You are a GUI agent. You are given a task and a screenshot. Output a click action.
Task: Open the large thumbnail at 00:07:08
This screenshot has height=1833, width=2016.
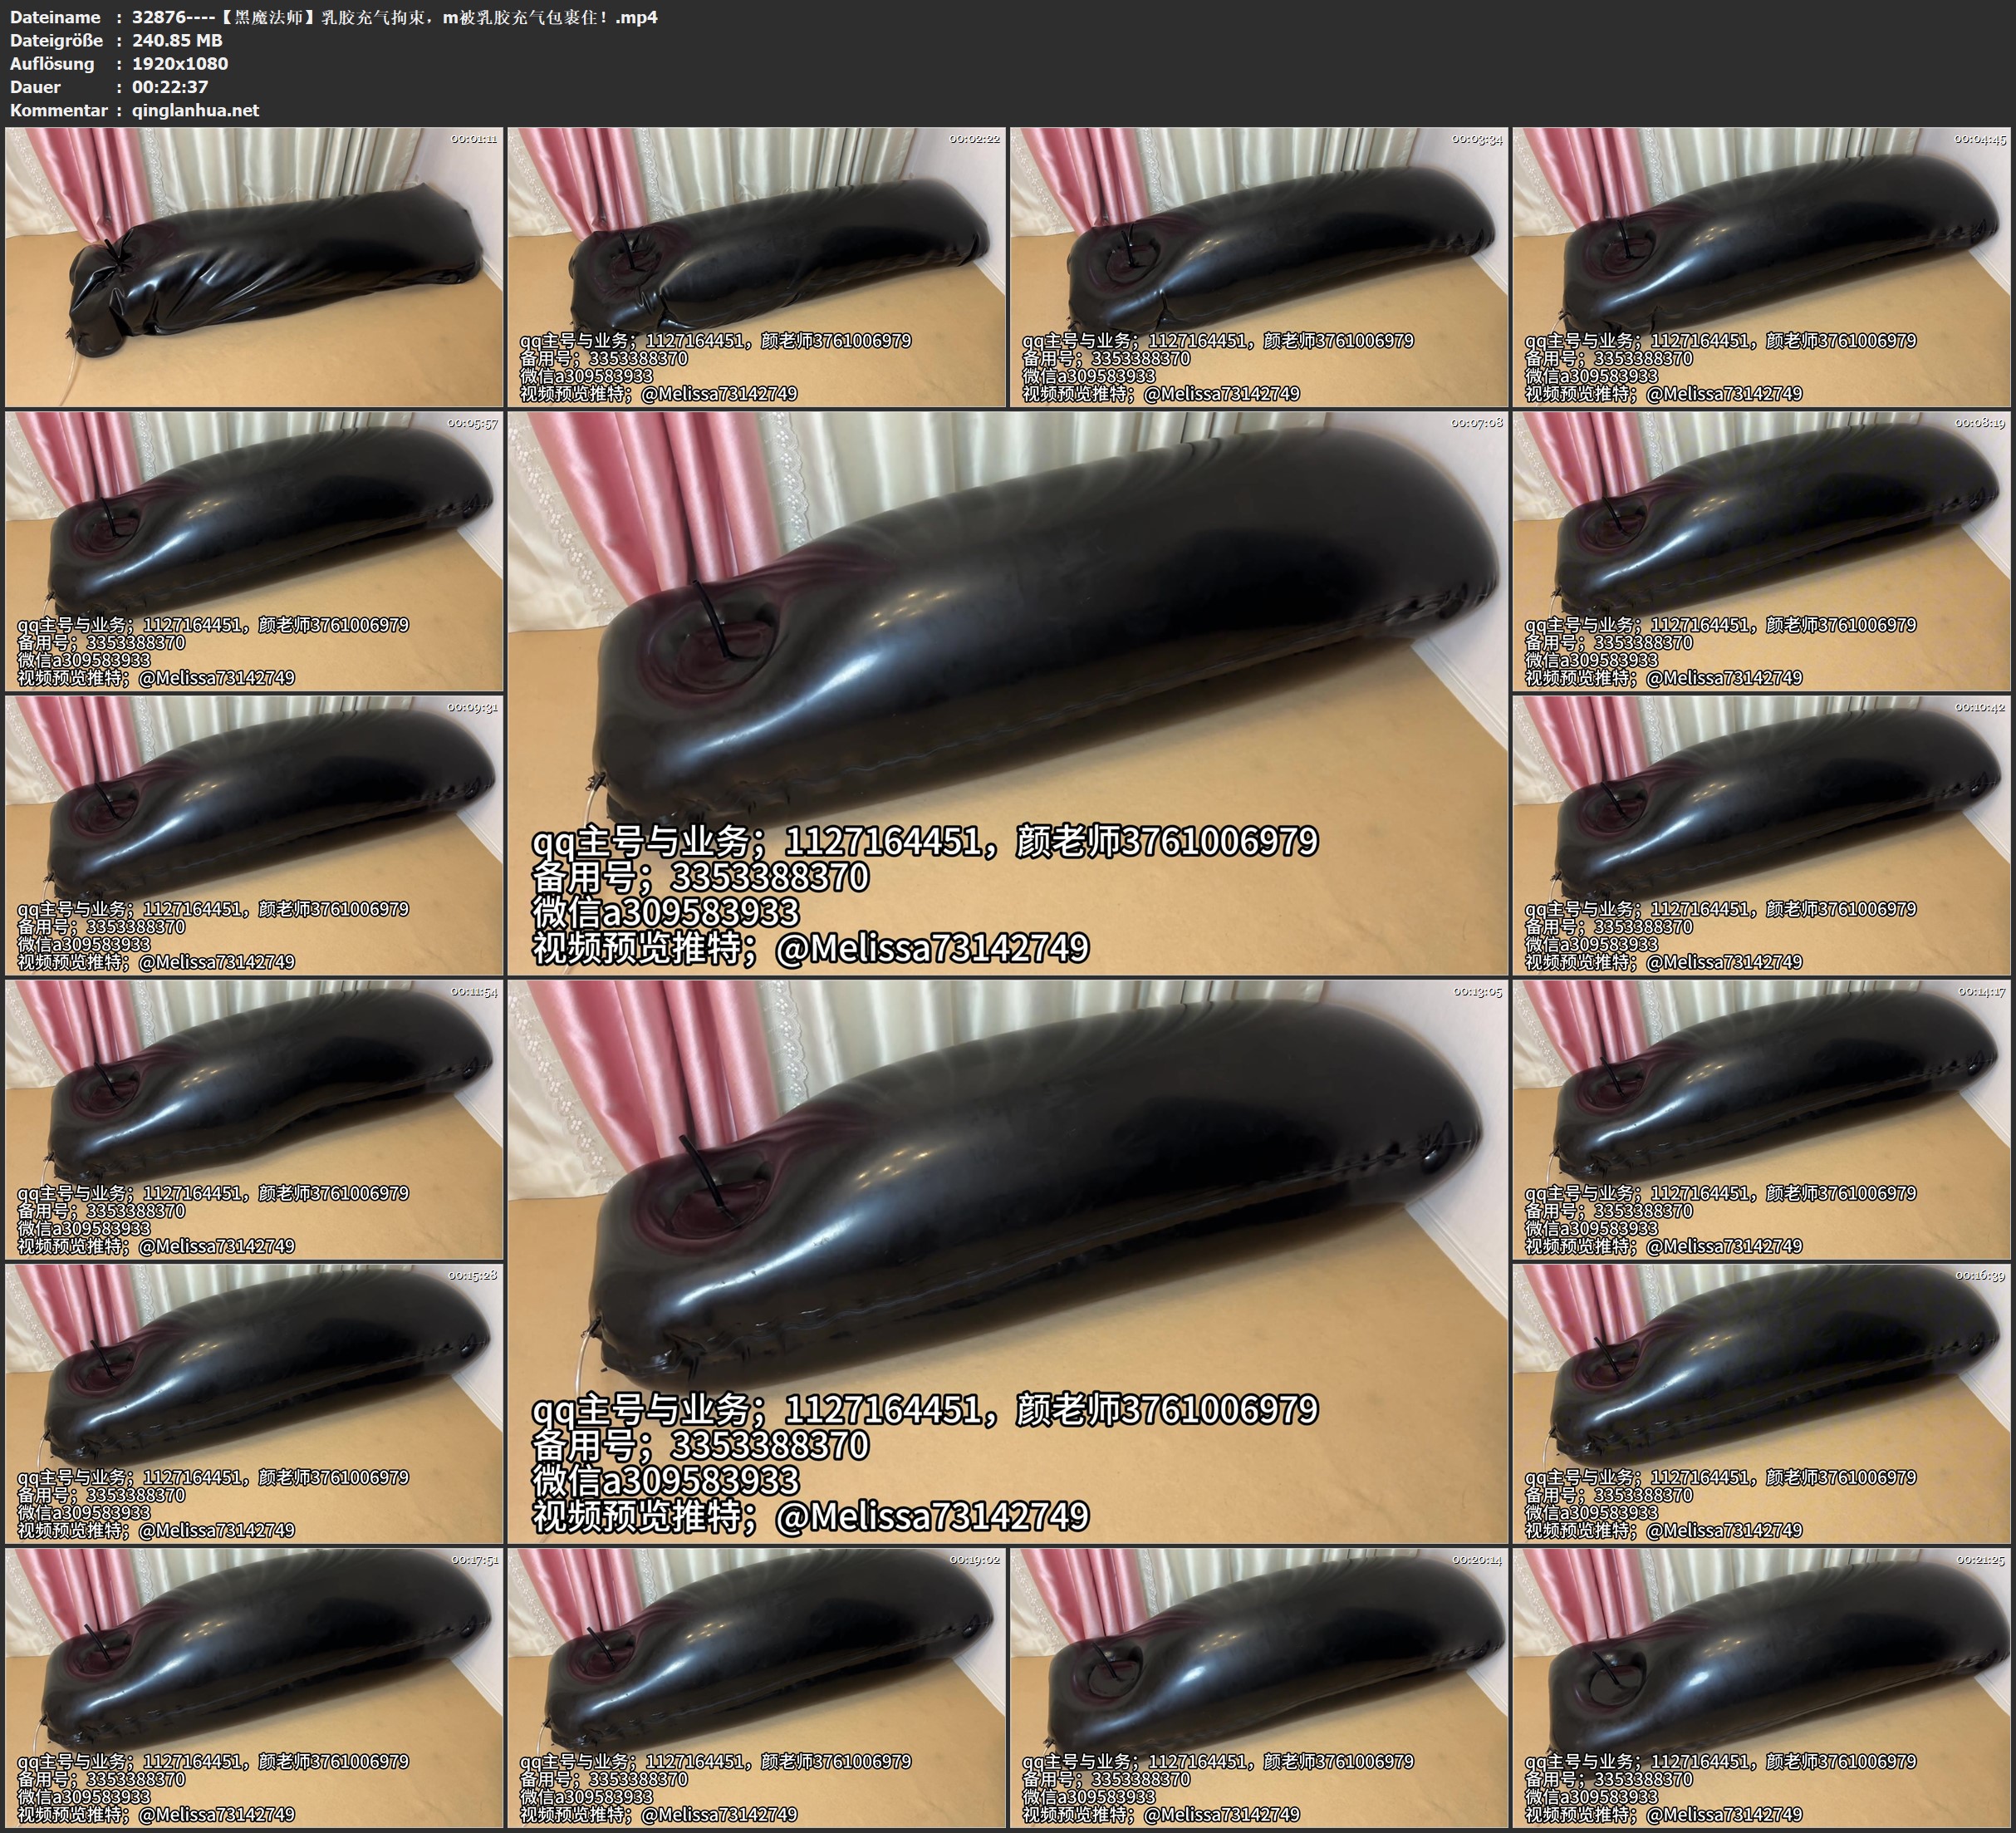(x=1007, y=693)
